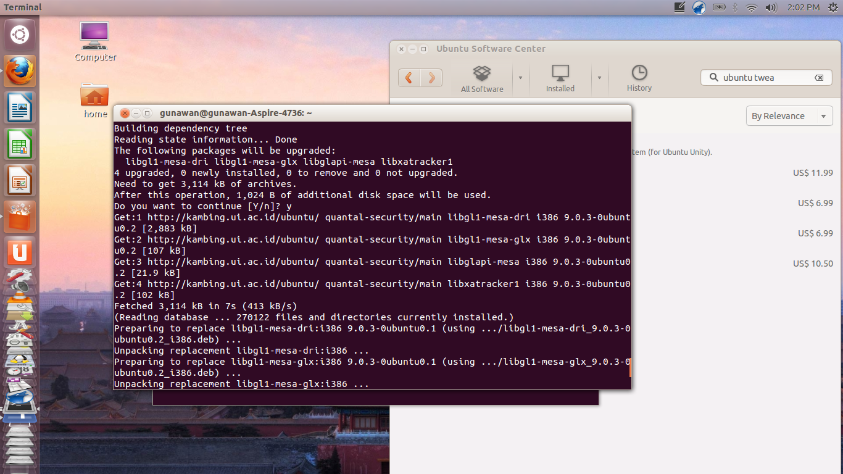The height and width of the screenshot is (474, 843).
Task: Clear the search field using the backspace icon
Action: pyautogui.click(x=820, y=77)
